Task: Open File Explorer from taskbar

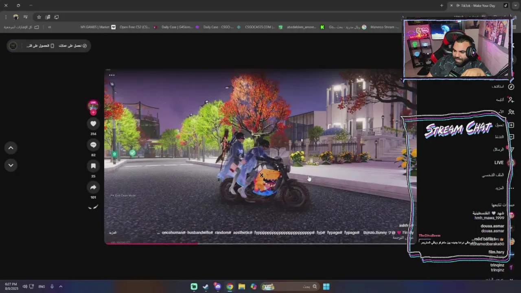Action: [242, 286]
